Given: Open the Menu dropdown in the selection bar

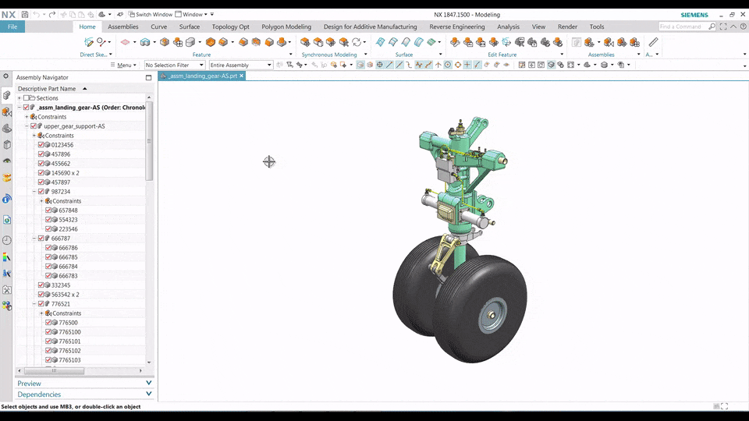Looking at the screenshot, I should [x=124, y=65].
